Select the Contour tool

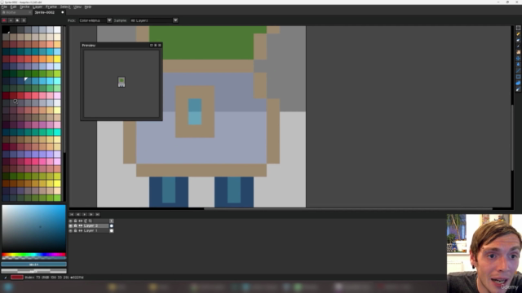[x=518, y=83]
